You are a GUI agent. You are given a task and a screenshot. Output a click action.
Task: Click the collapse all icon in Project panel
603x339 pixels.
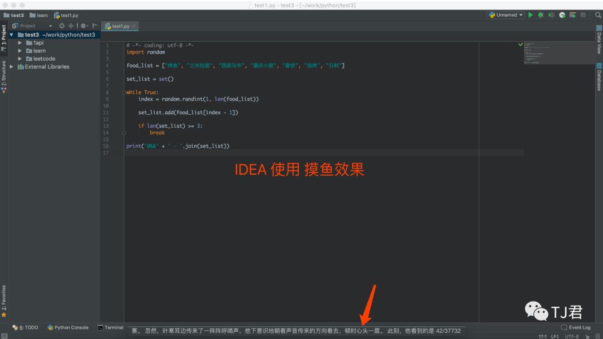71,26
